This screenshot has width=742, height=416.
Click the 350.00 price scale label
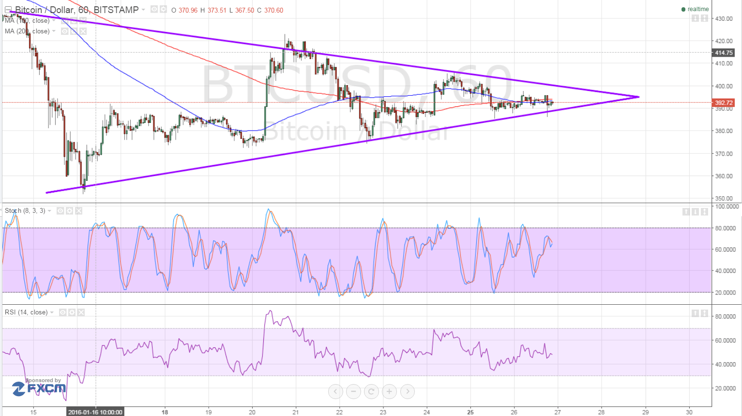724,199
